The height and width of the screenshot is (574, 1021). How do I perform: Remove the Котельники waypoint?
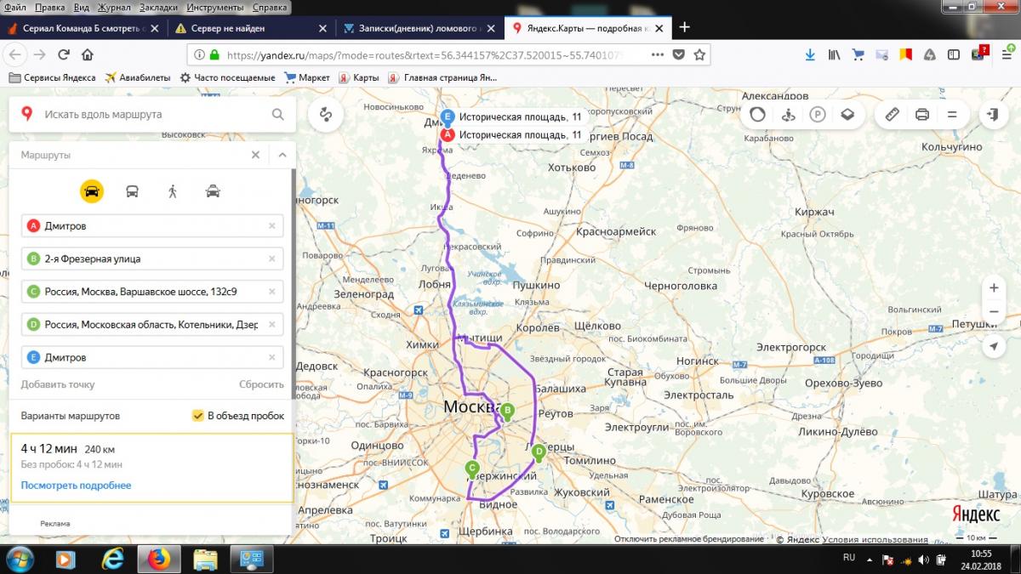(271, 324)
